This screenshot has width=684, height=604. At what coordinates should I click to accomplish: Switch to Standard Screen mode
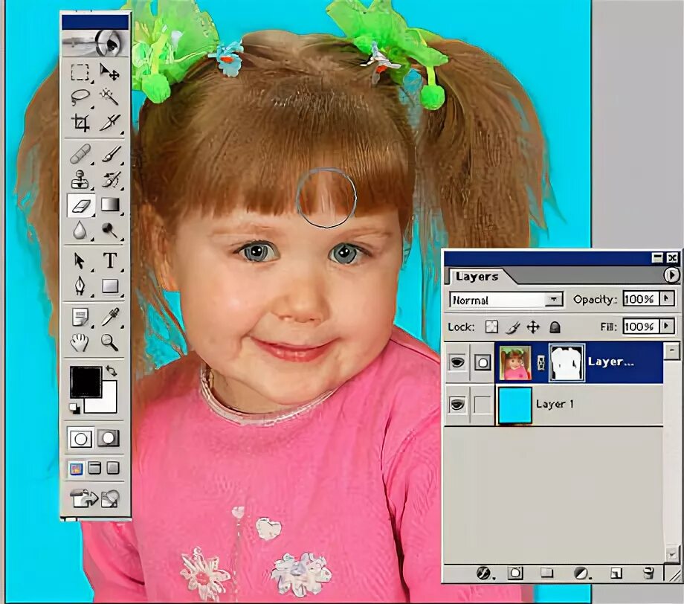(x=76, y=469)
